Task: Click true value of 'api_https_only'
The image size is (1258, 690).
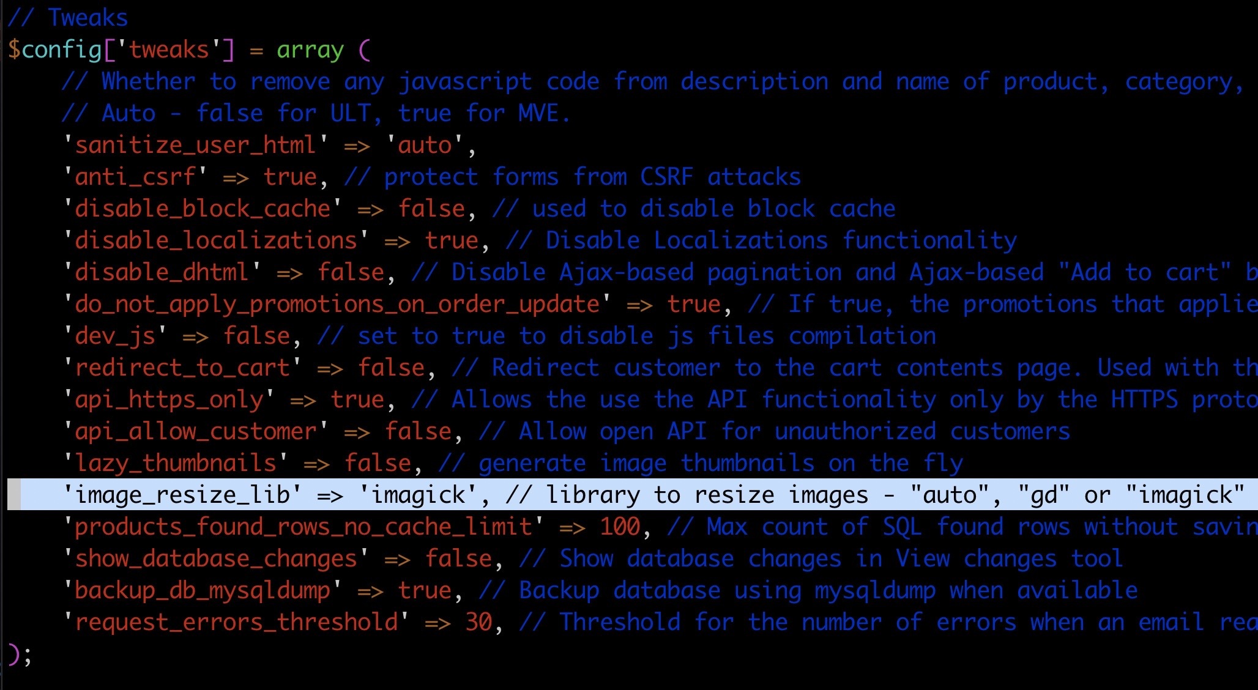Action: point(357,400)
